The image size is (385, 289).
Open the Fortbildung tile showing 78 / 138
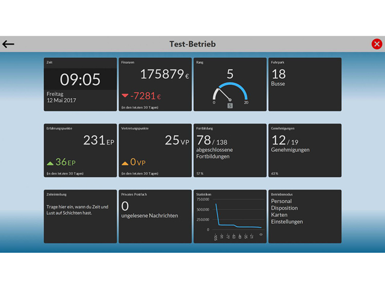[x=230, y=151]
